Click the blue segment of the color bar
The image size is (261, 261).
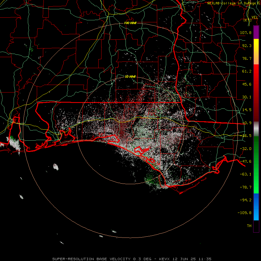point(256,207)
